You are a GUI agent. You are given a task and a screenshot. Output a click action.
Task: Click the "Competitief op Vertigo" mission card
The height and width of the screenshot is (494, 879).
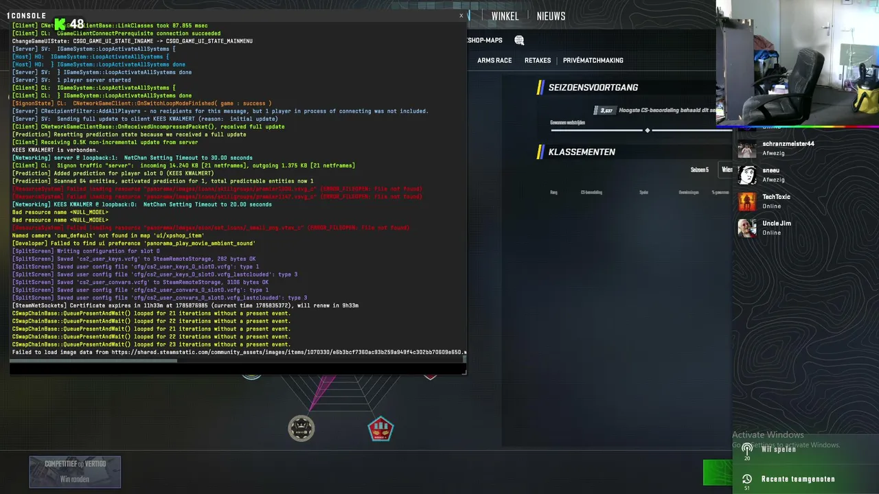point(75,472)
